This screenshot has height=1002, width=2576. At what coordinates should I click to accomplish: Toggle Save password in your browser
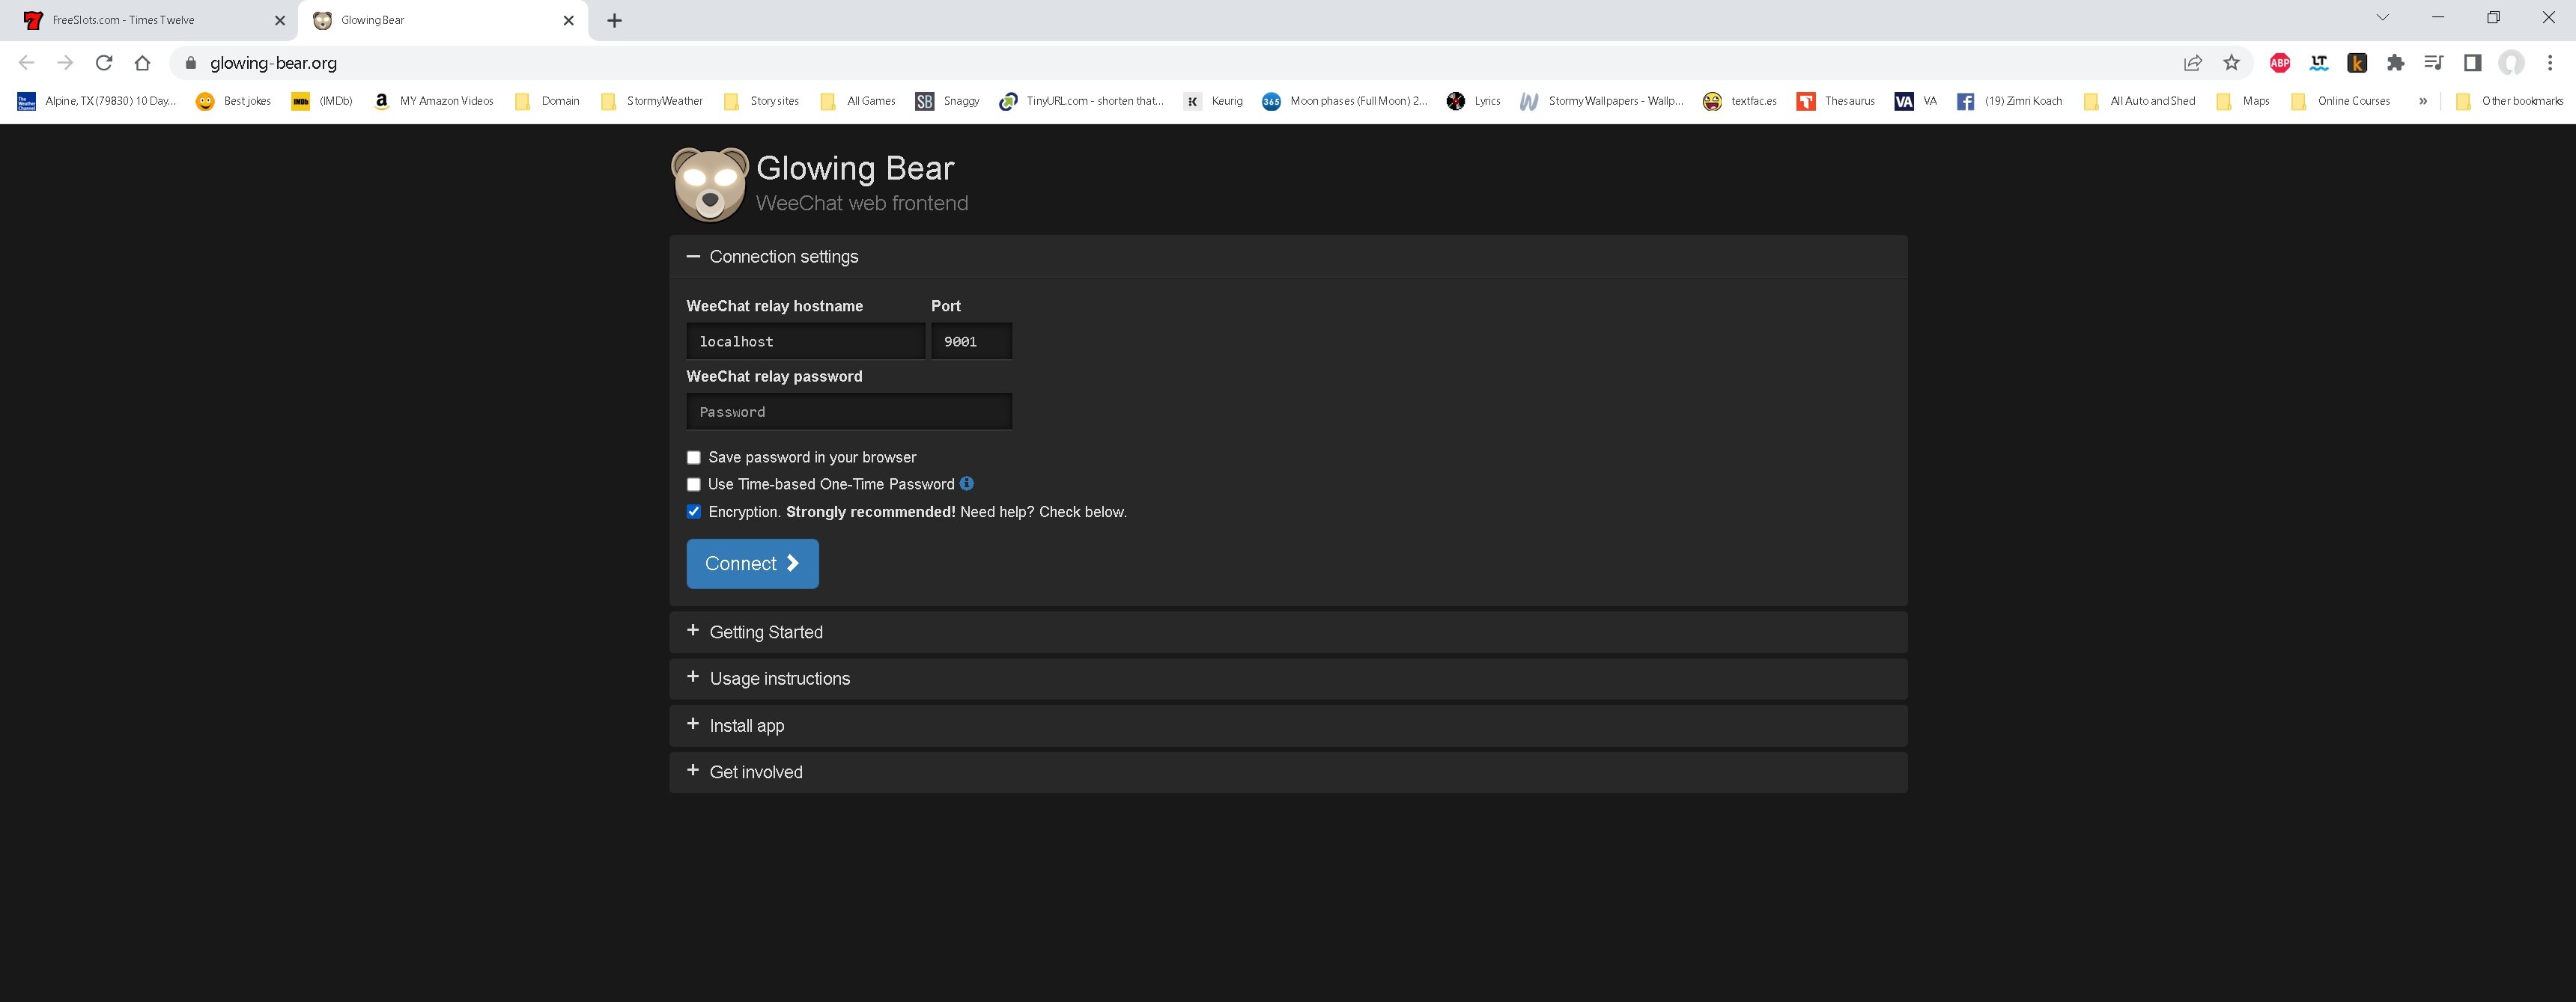(x=693, y=457)
